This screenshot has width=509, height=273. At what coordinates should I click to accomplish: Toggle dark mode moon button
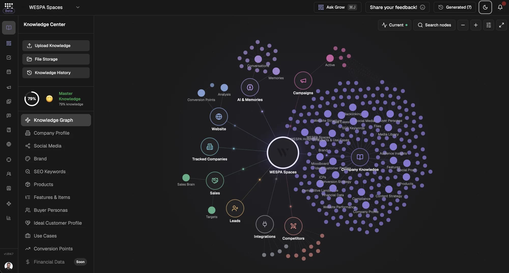coord(485,7)
